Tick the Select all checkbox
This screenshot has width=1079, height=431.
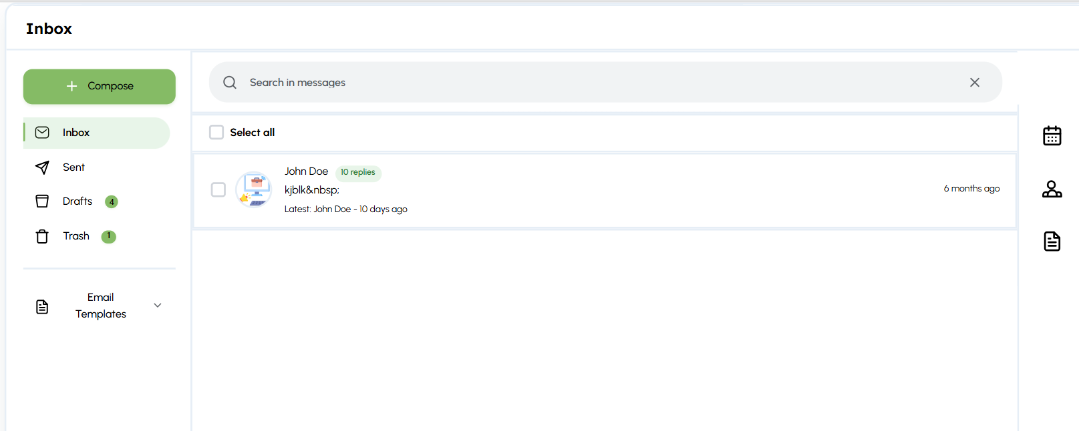[x=216, y=132]
